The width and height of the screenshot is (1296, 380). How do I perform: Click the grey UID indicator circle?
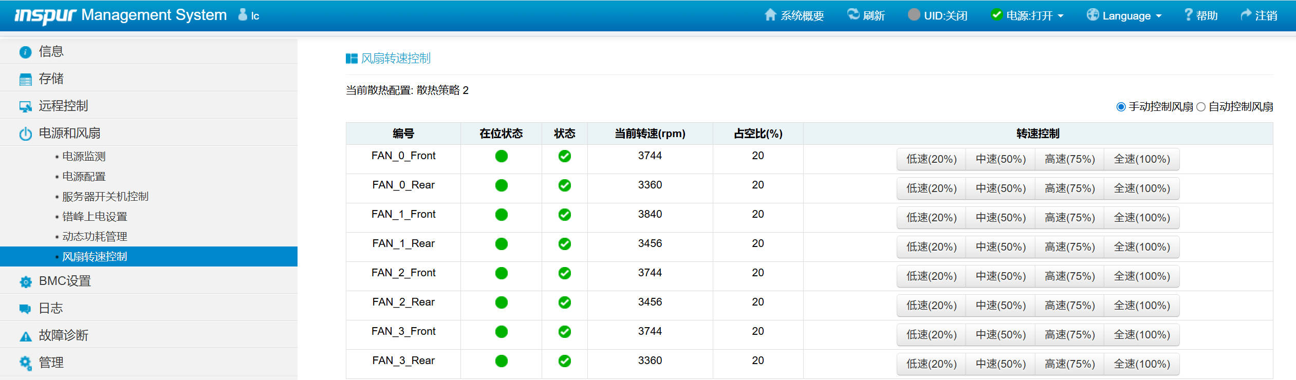pyautogui.click(x=914, y=14)
